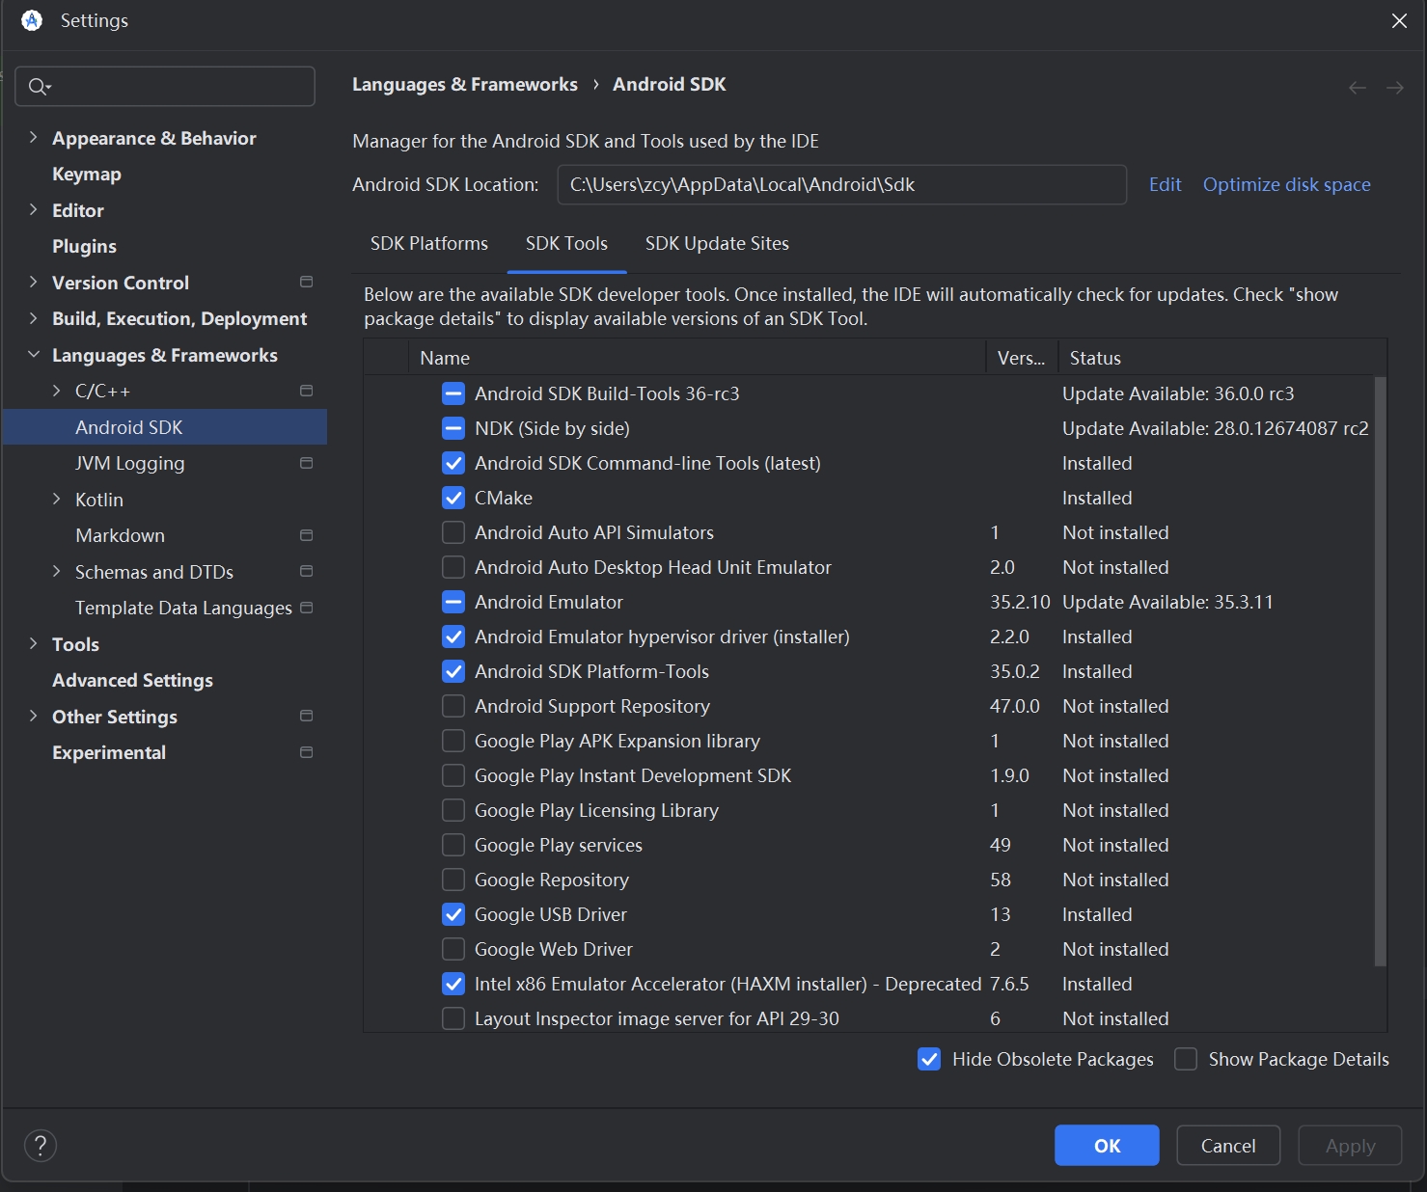Screen dimensions: 1427x1192
Task: Disable Hide Obsolete Packages
Action: tap(928, 1059)
